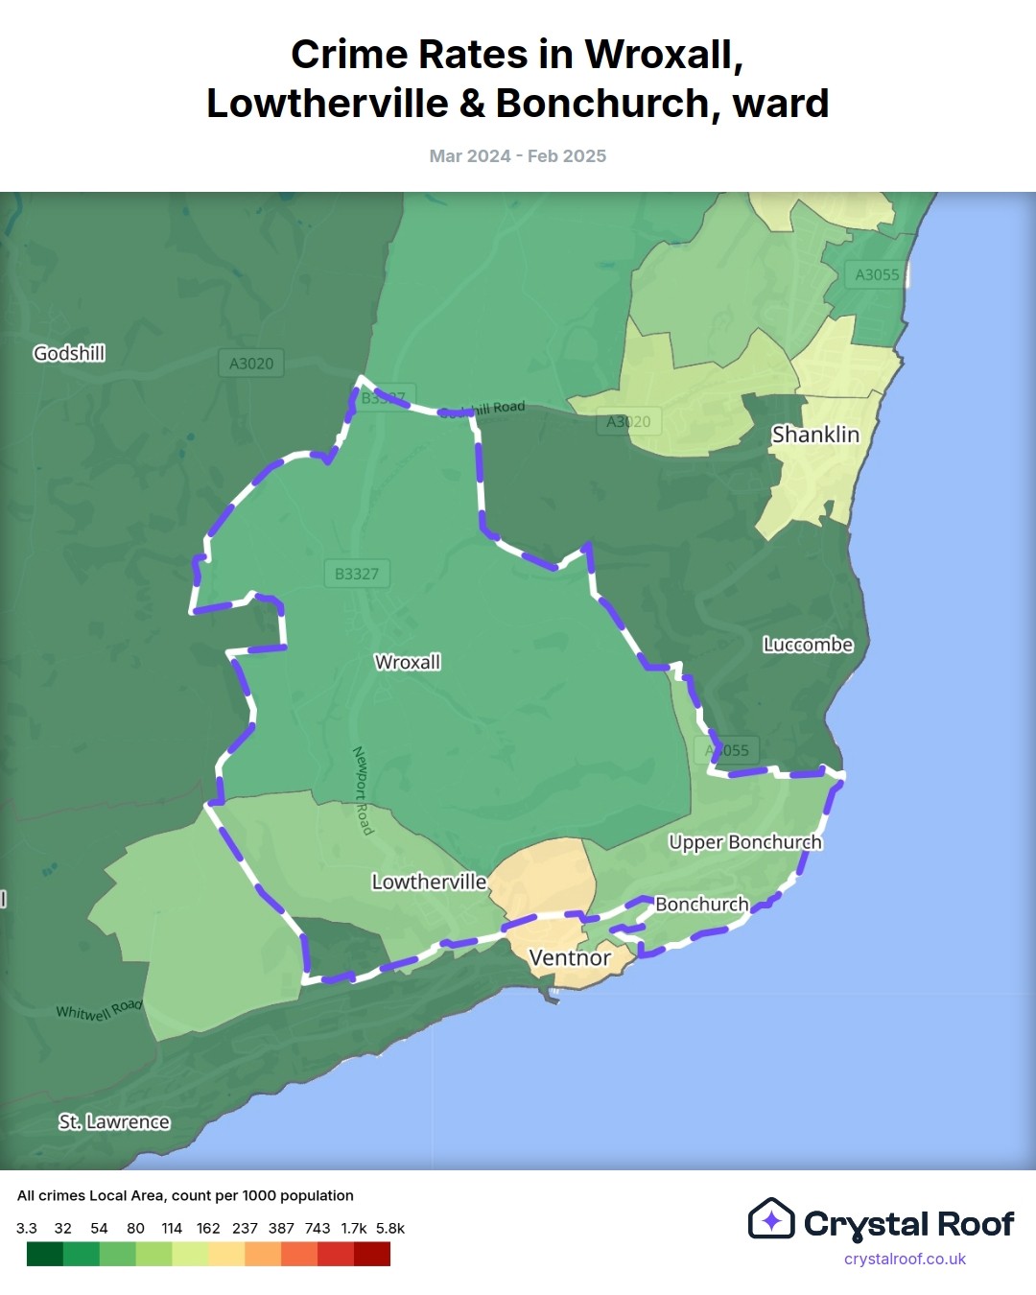Select the Shanklin town label

click(x=815, y=435)
